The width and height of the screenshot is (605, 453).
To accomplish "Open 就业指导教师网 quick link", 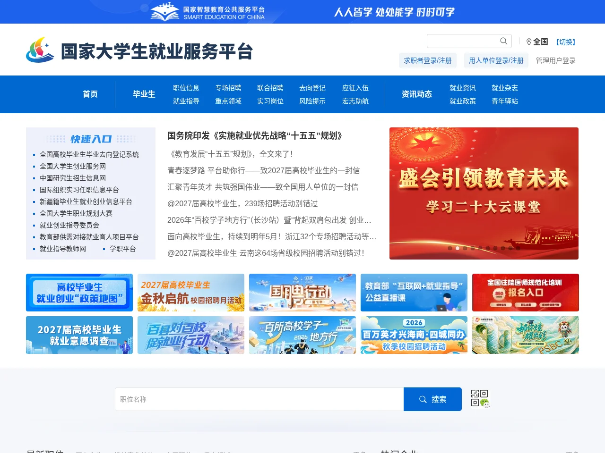I will tap(63, 249).
